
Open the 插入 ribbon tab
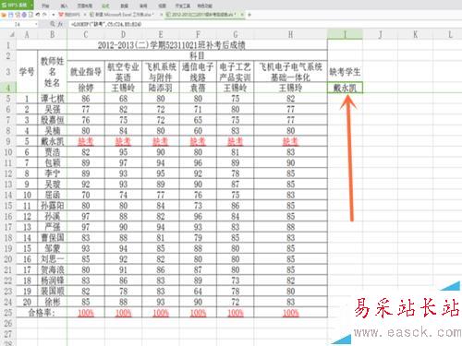tap(64, 6)
